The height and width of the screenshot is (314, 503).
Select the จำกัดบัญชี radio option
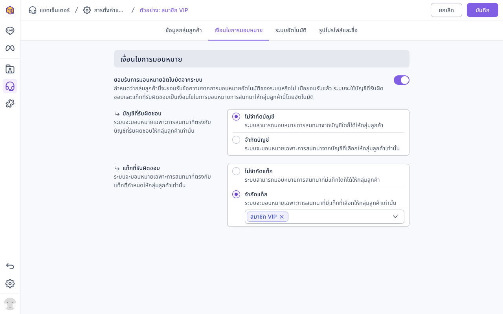(x=236, y=140)
